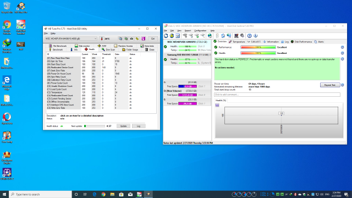Open Report menu in Hard Disk Sentinel
Image resolution: width=352 pixels, height=198 pixels.
click(x=188, y=31)
